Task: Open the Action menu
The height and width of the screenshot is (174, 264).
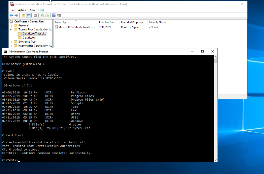Action: (22, 10)
